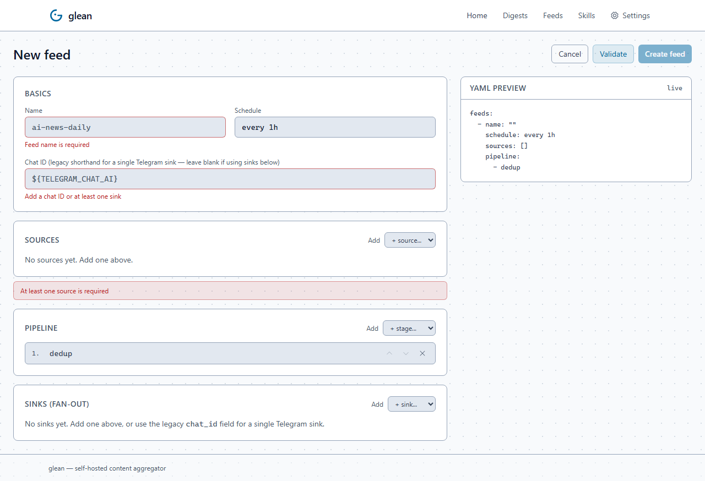Click the glean brand name
Viewport: 705px width, 481px height.
tap(80, 16)
